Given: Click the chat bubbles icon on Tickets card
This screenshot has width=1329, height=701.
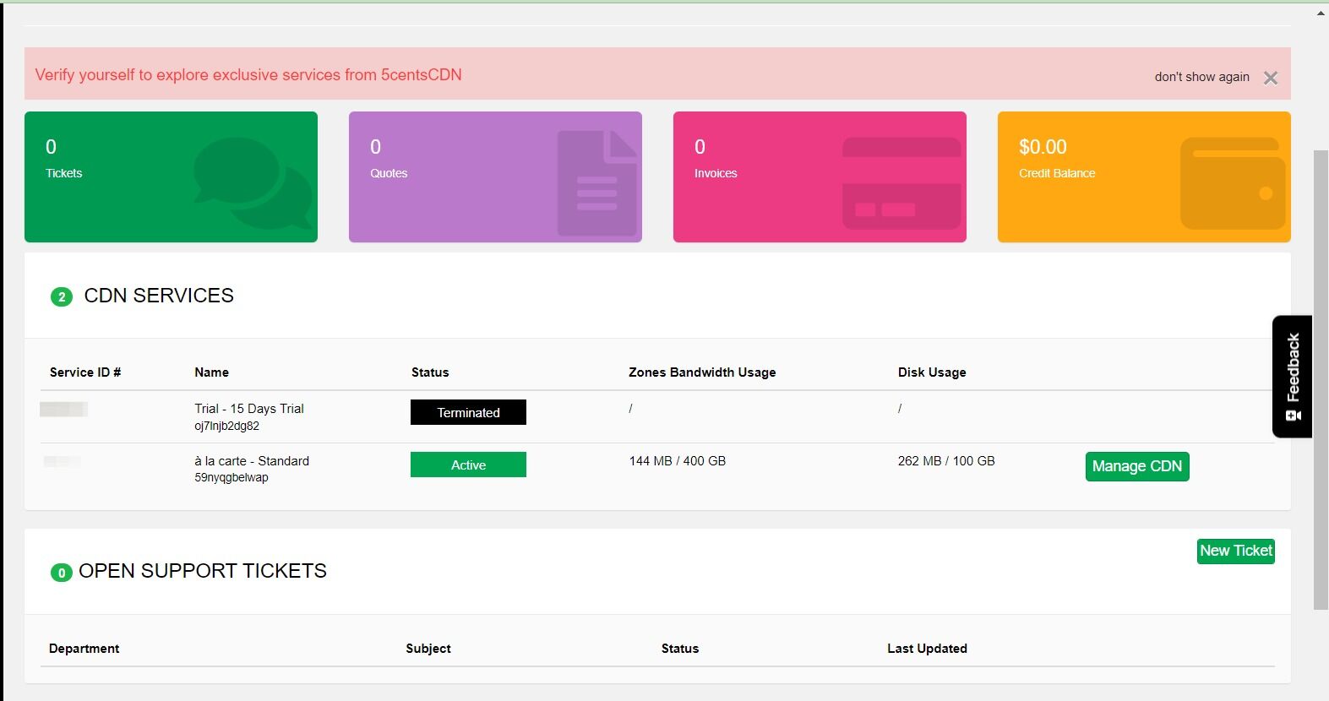Looking at the screenshot, I should click(252, 182).
